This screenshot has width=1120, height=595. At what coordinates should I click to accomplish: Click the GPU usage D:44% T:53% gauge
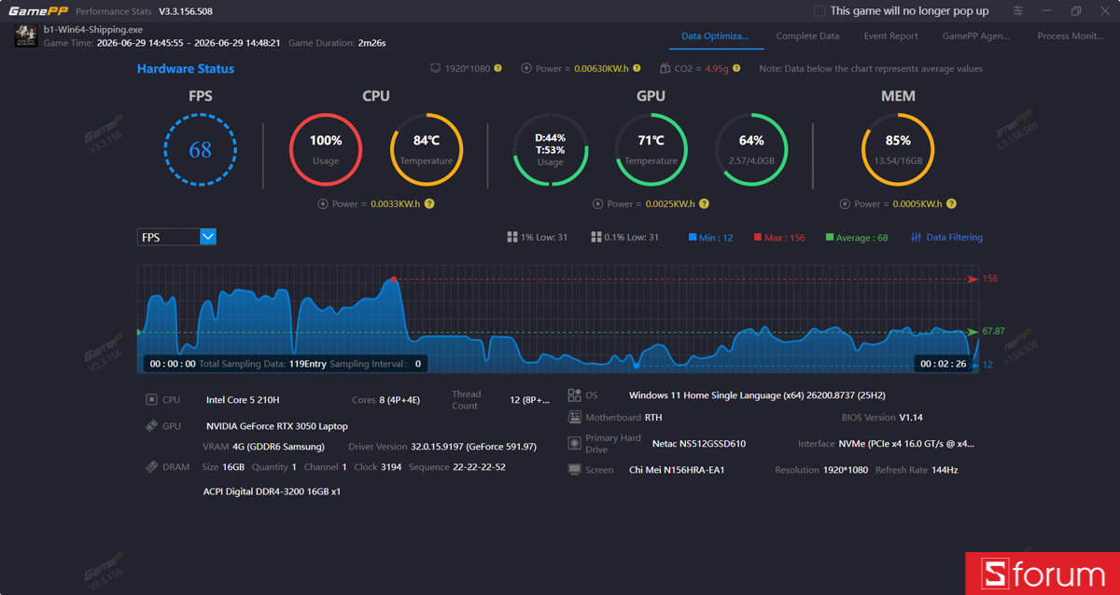551,150
